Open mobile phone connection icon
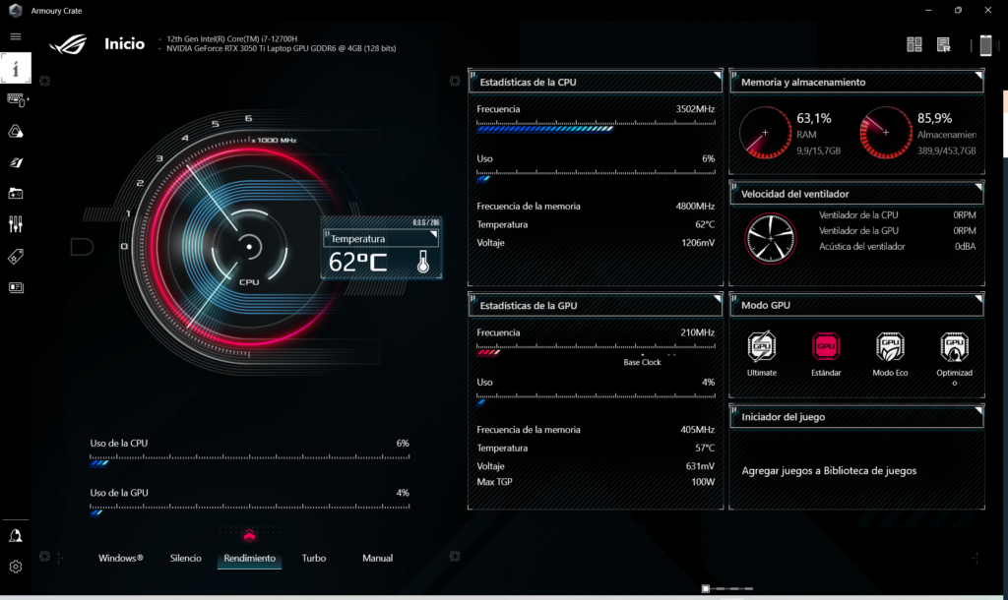The height and width of the screenshot is (600, 1008). click(x=985, y=45)
